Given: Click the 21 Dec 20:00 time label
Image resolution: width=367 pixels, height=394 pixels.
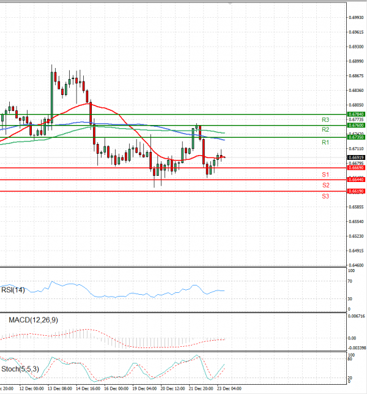Looking at the screenshot, I should click(201, 388).
